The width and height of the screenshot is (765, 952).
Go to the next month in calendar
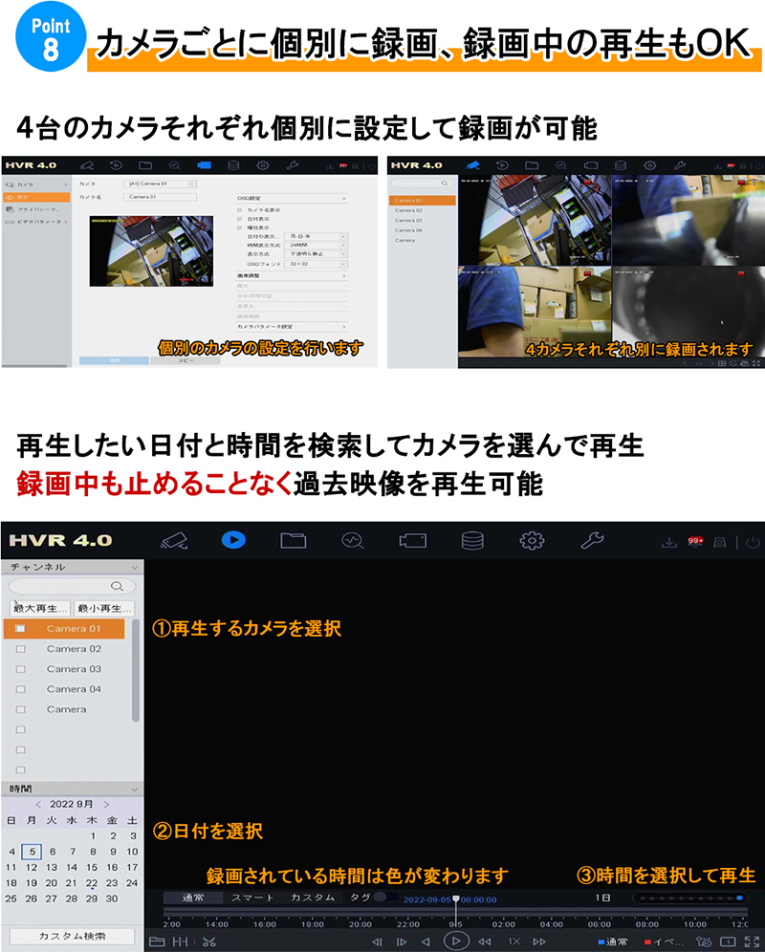click(x=106, y=804)
